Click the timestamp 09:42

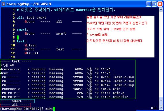coord(106,85)
